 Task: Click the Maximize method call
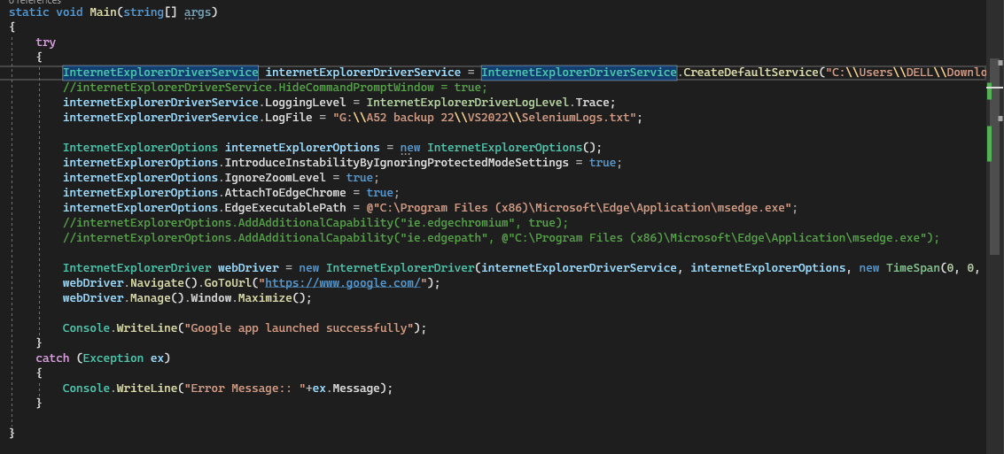click(265, 298)
